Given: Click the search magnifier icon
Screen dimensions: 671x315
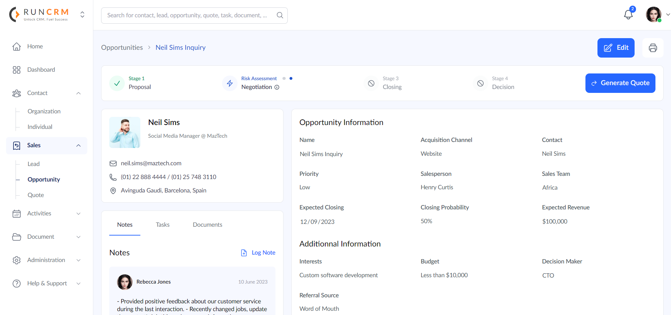Looking at the screenshot, I should pos(280,15).
